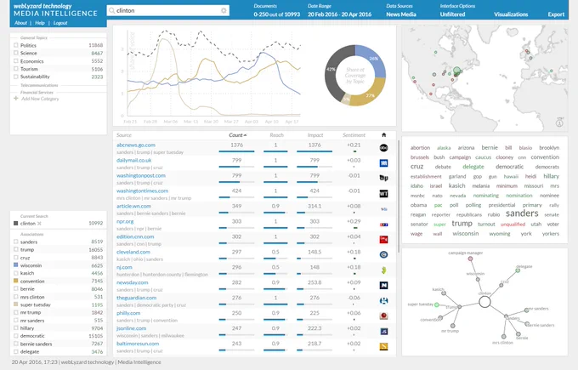Select the delegate graph node

click(x=518, y=270)
